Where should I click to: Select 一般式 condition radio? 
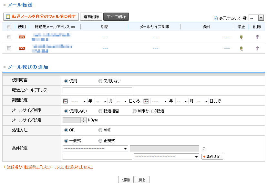(66, 141)
